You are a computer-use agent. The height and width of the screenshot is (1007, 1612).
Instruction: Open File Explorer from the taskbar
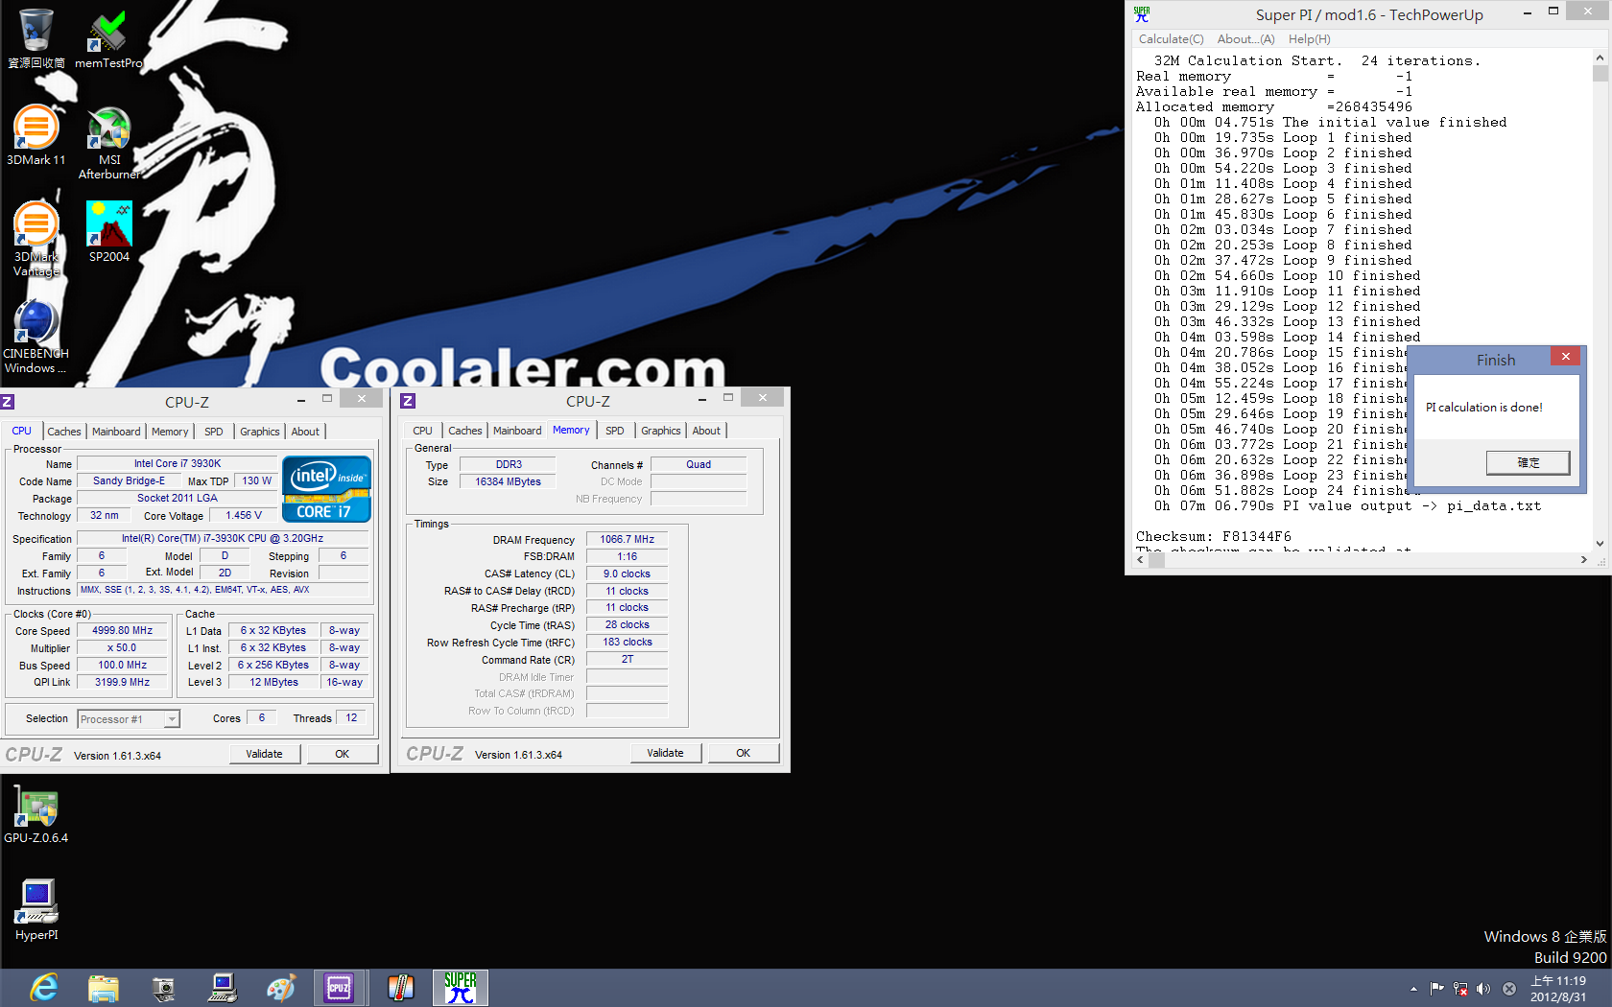pyautogui.click(x=104, y=988)
